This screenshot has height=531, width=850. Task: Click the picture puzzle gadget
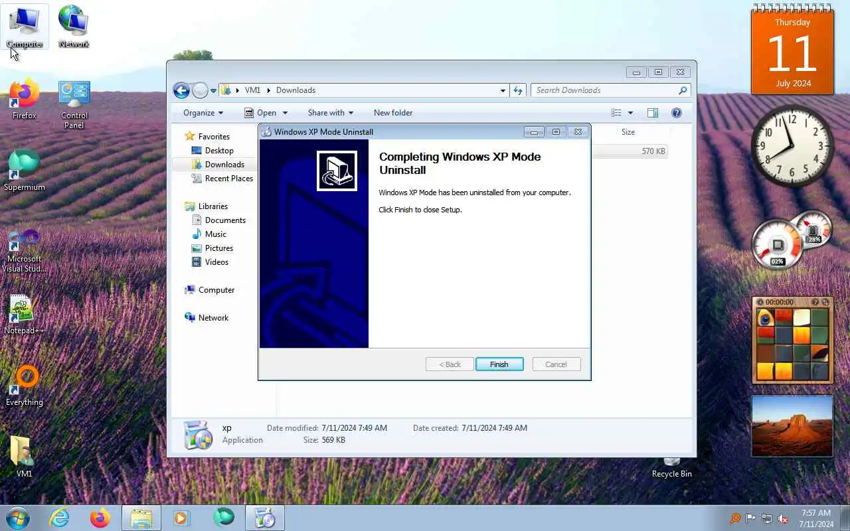pyautogui.click(x=792, y=340)
